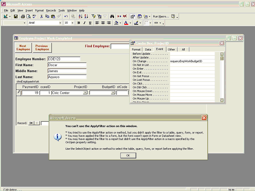Click the Filter By Form icon
Screen dimensions: 255x191
[99, 16]
